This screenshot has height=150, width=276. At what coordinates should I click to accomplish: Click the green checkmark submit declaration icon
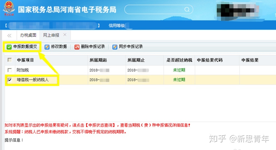click(x=9, y=47)
